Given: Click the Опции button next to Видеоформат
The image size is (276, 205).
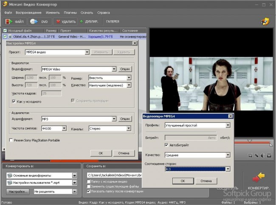Looking at the screenshot, I should tap(124, 69).
